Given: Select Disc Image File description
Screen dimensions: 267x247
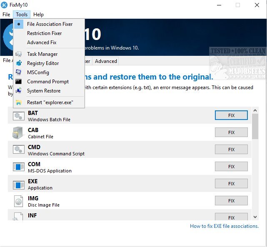Looking at the screenshot, I should click(44, 205).
